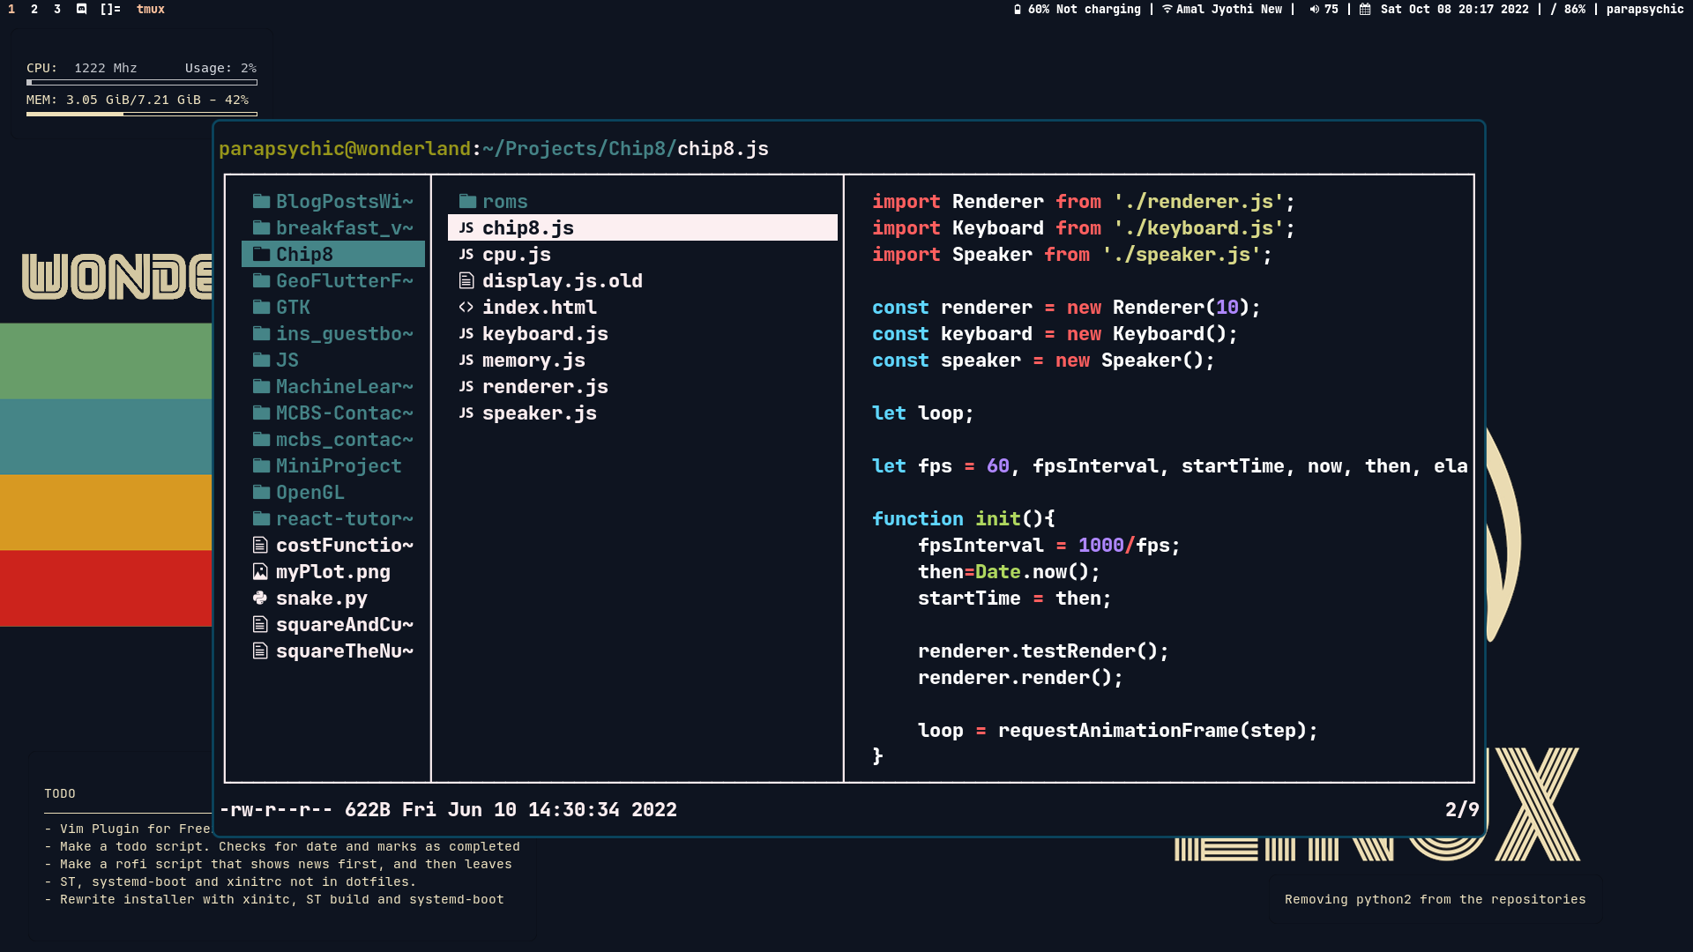Click the volume icon in the top bar
Screen dimensions: 1693x952
1314,10
